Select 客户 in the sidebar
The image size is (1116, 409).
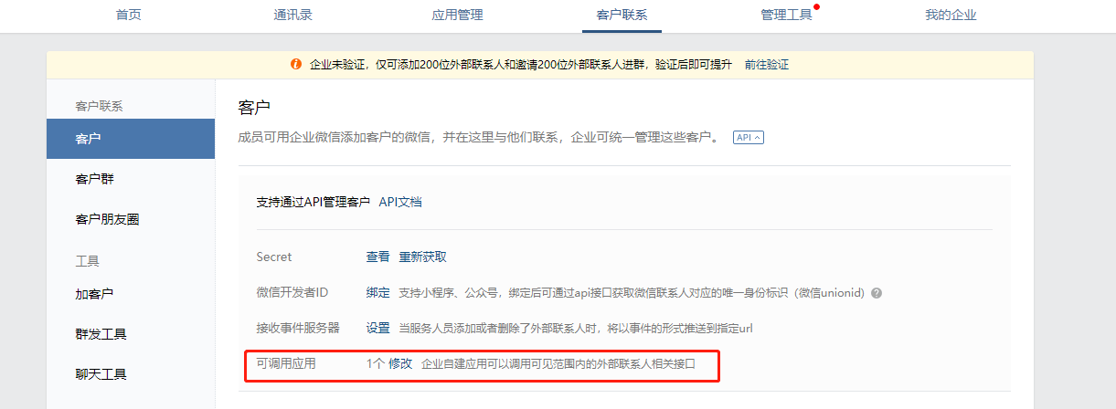[131, 139]
